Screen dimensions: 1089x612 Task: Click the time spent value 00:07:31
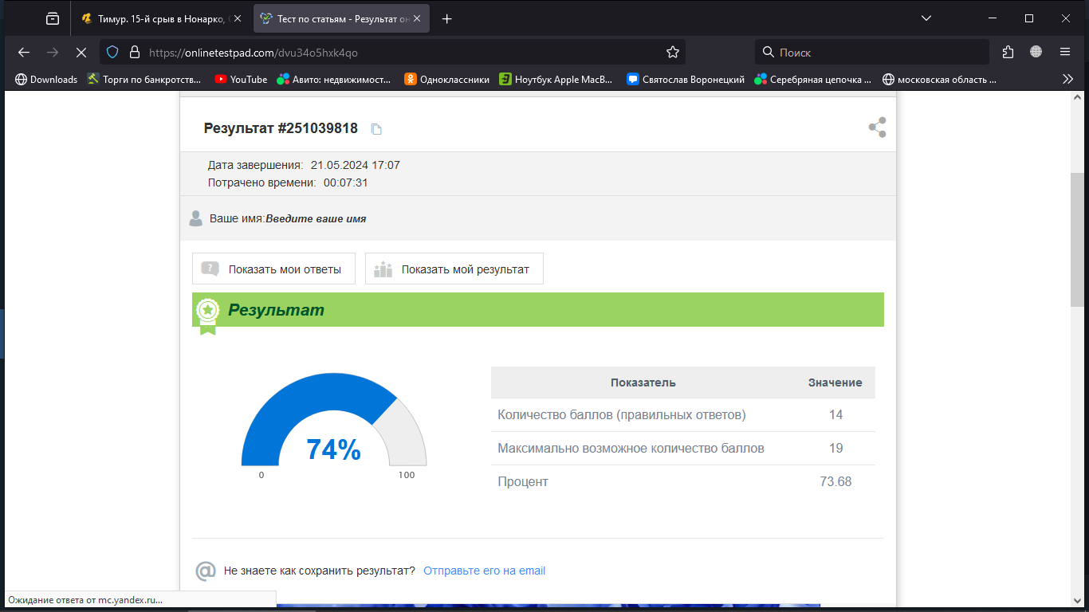[345, 182]
